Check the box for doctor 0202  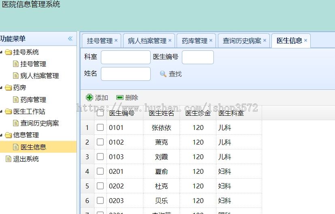[x=100, y=186]
